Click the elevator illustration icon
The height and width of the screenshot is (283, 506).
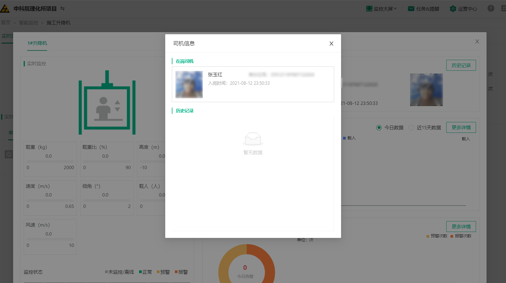tap(107, 103)
